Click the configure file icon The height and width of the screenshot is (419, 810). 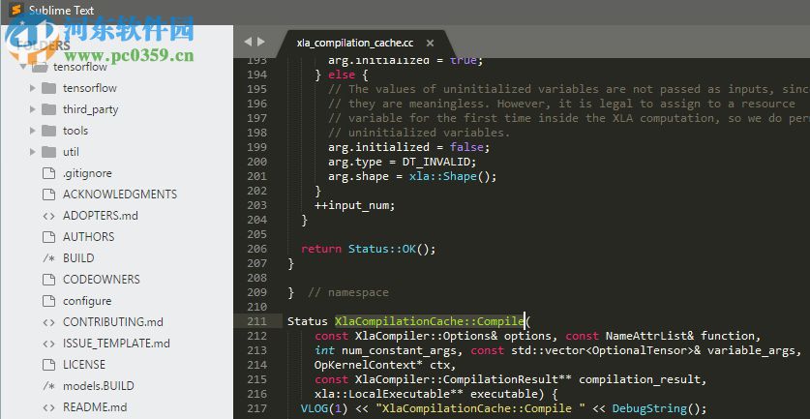(x=48, y=301)
